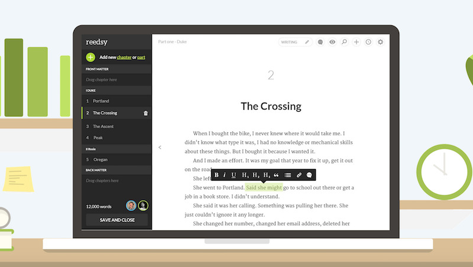Delete The Crossing chapter with trash icon
Viewport: 473px width, 267px height.
point(145,113)
